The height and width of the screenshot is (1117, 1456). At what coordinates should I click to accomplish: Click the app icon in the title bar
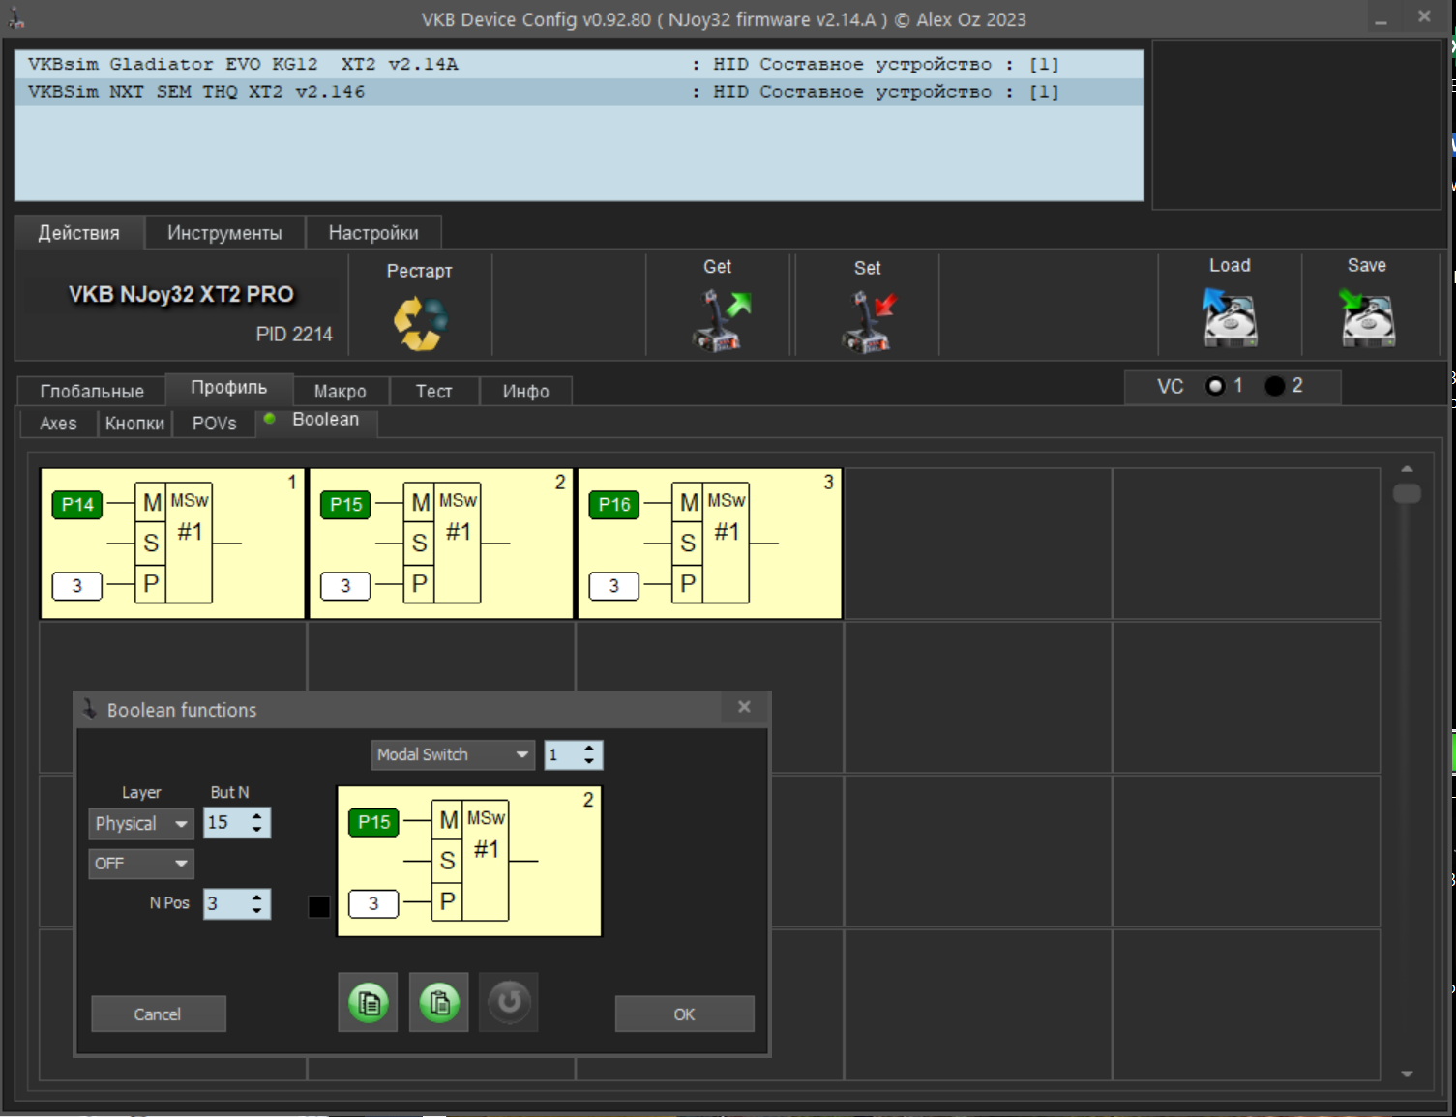(16, 18)
